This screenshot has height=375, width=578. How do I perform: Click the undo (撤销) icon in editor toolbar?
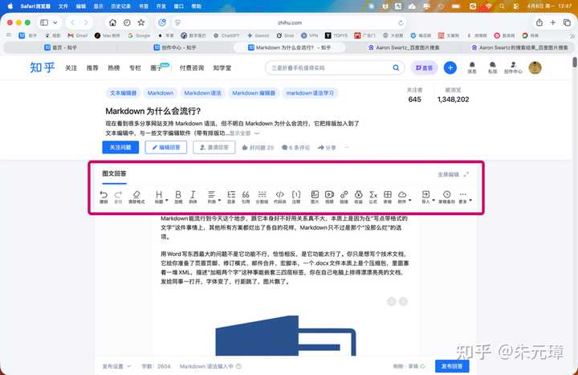point(104,196)
